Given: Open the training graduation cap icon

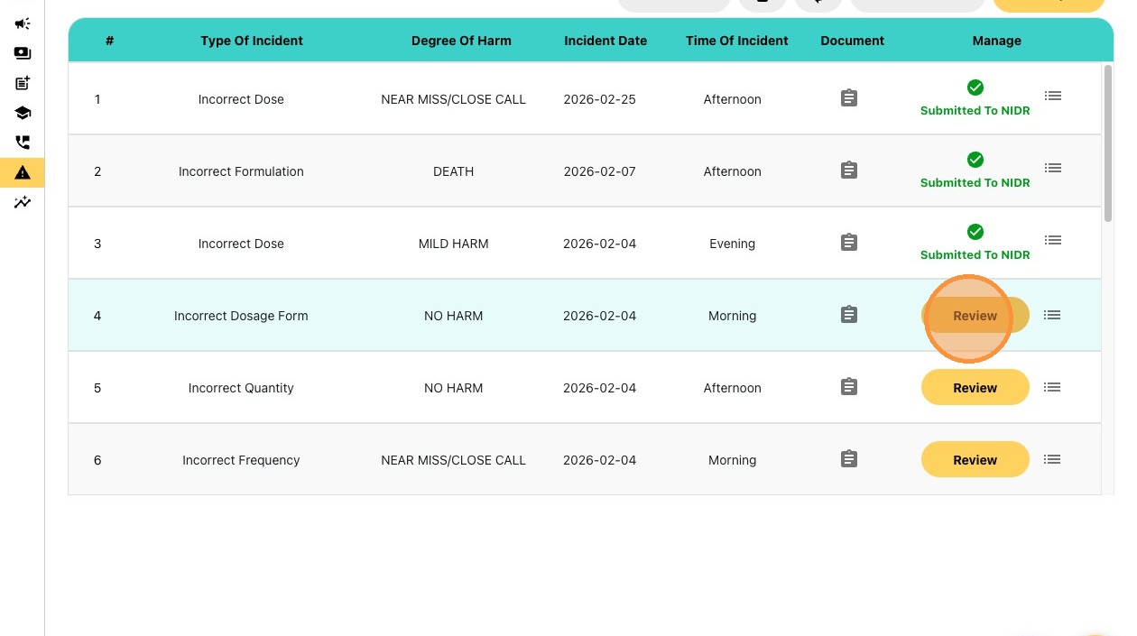Looking at the screenshot, I should (x=23, y=114).
